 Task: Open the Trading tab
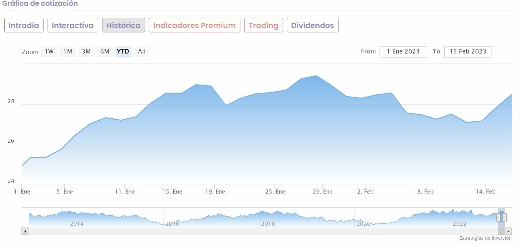264,25
